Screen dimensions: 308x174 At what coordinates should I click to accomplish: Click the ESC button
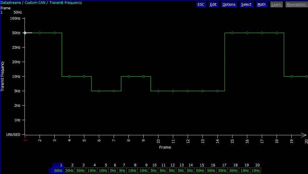[201, 5]
